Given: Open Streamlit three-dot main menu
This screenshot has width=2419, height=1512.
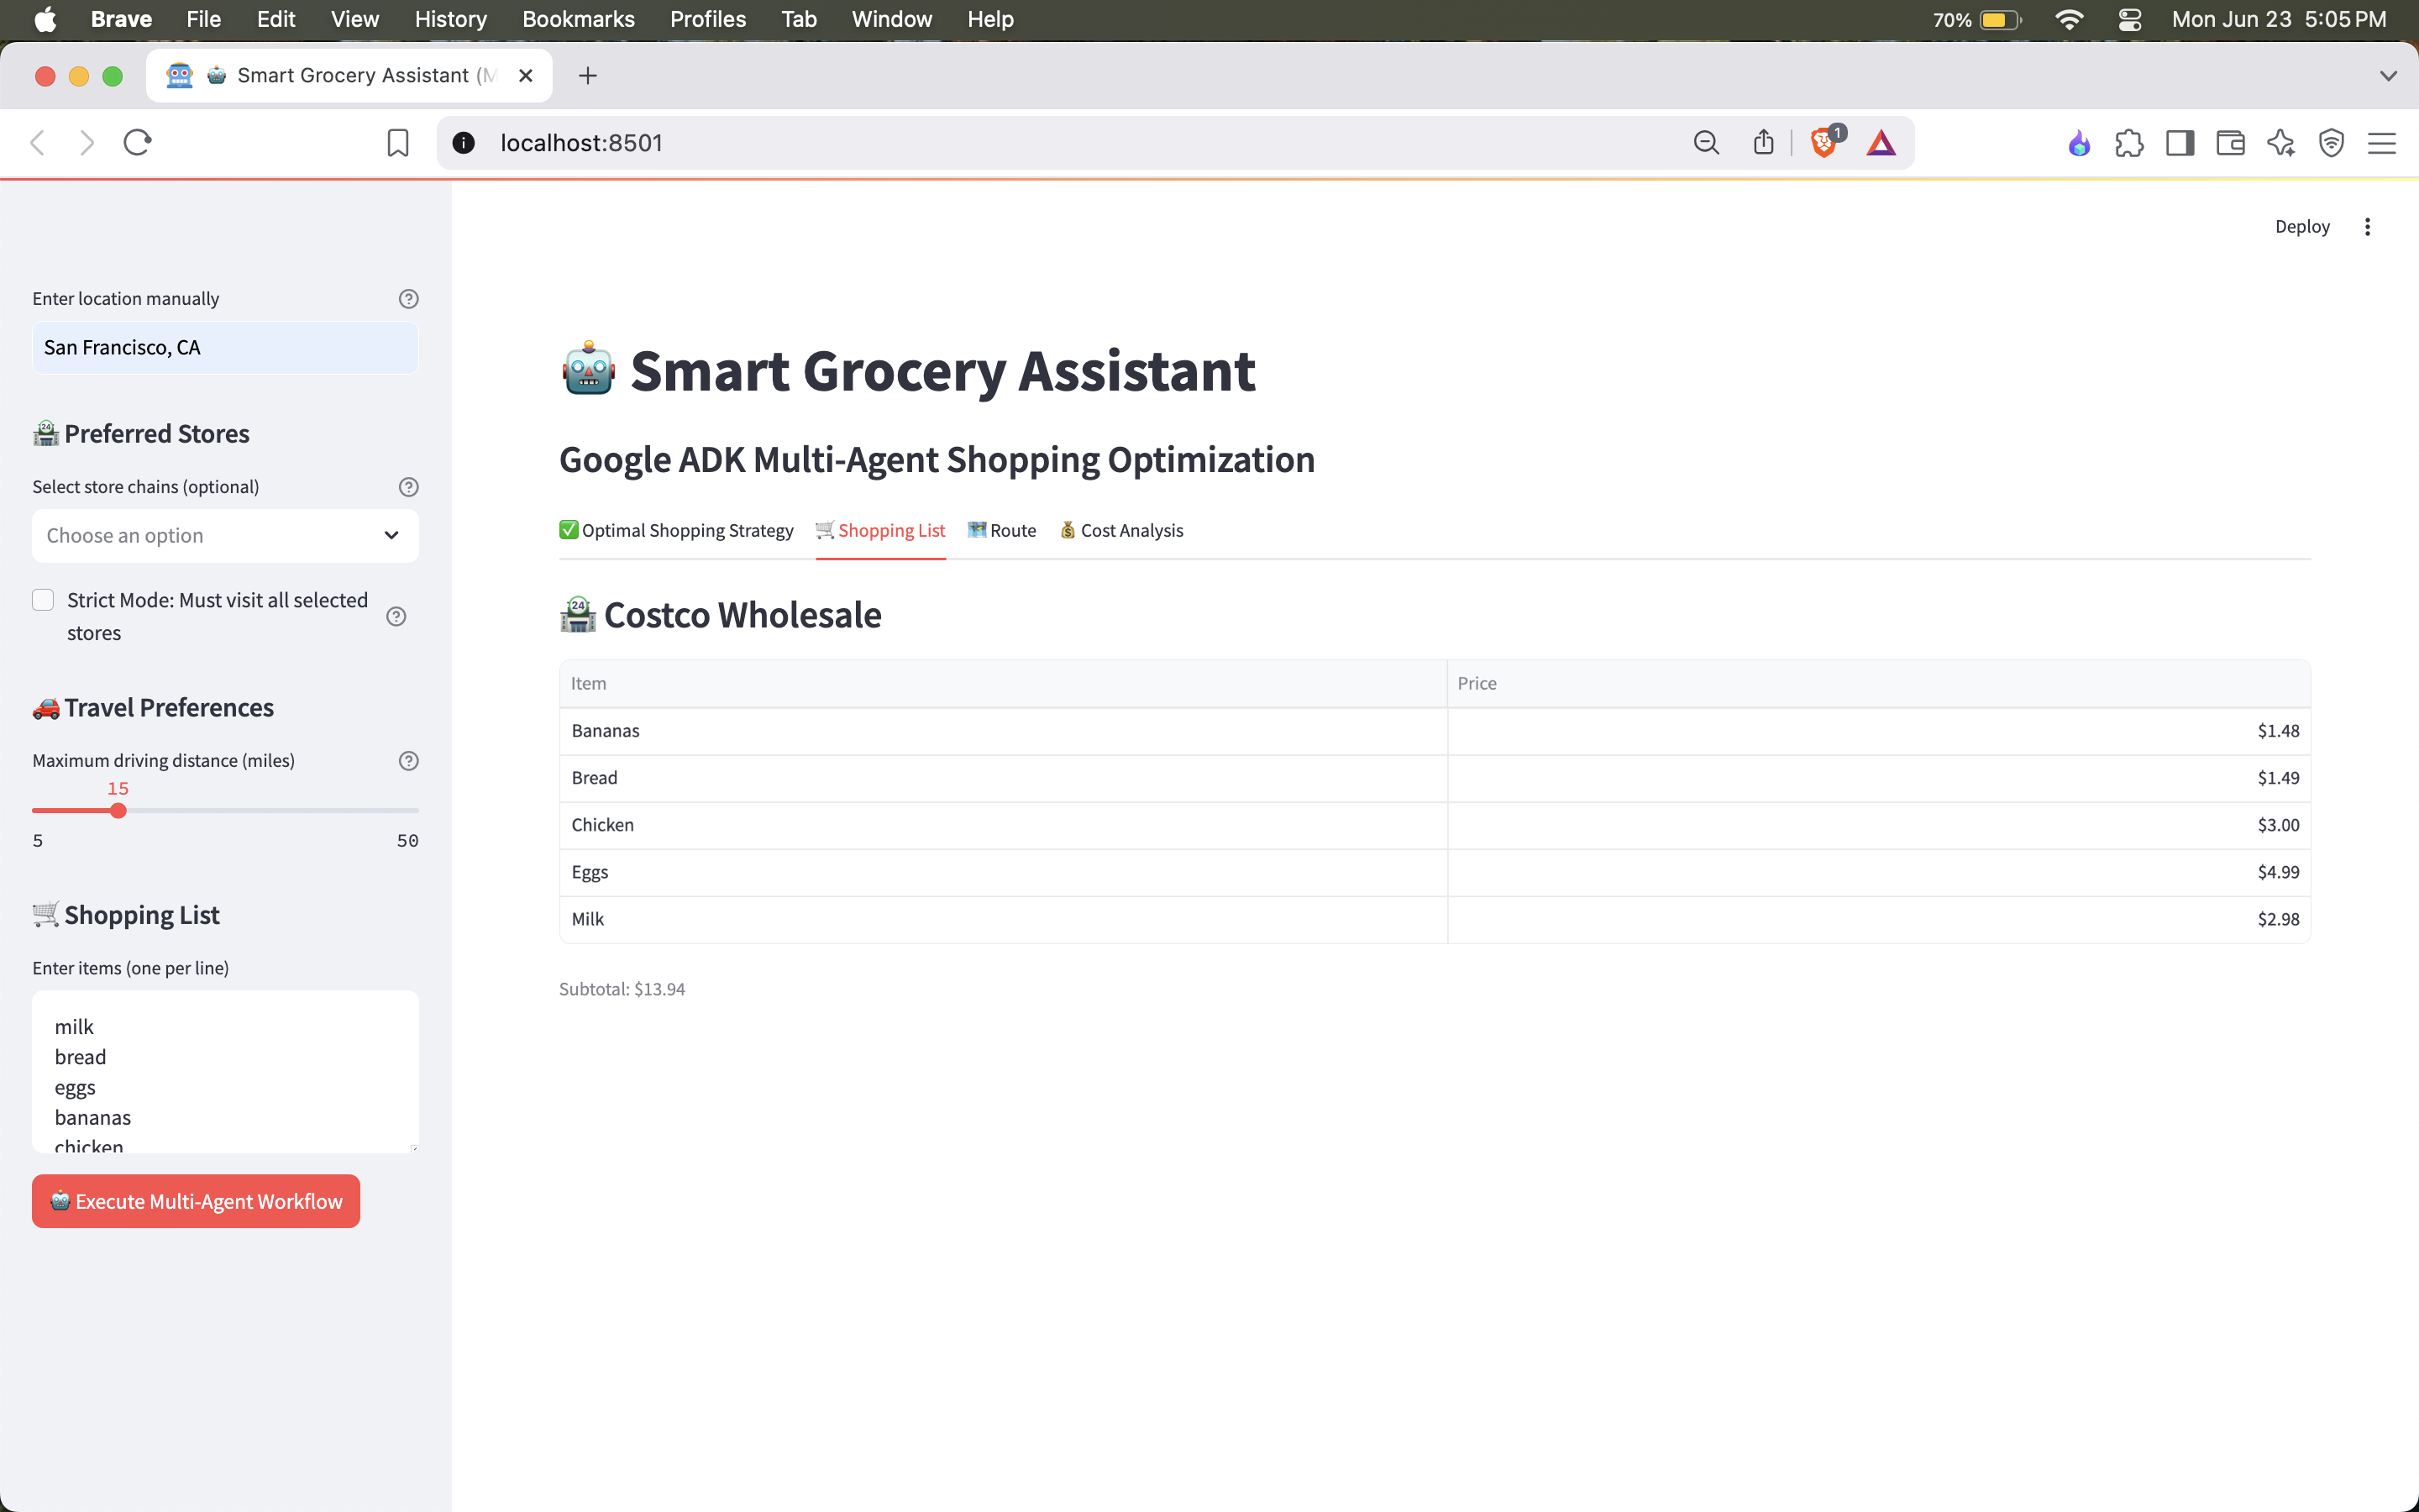Looking at the screenshot, I should pyautogui.click(x=2367, y=227).
